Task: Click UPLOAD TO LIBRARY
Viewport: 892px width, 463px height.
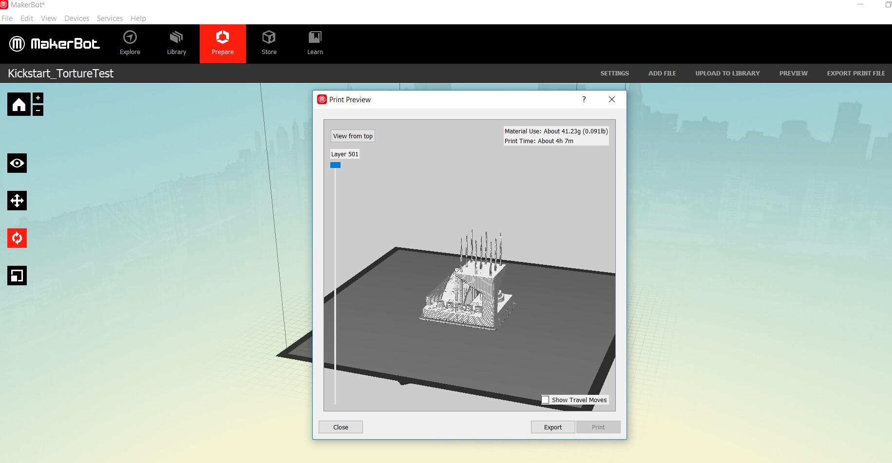Action: coord(727,73)
